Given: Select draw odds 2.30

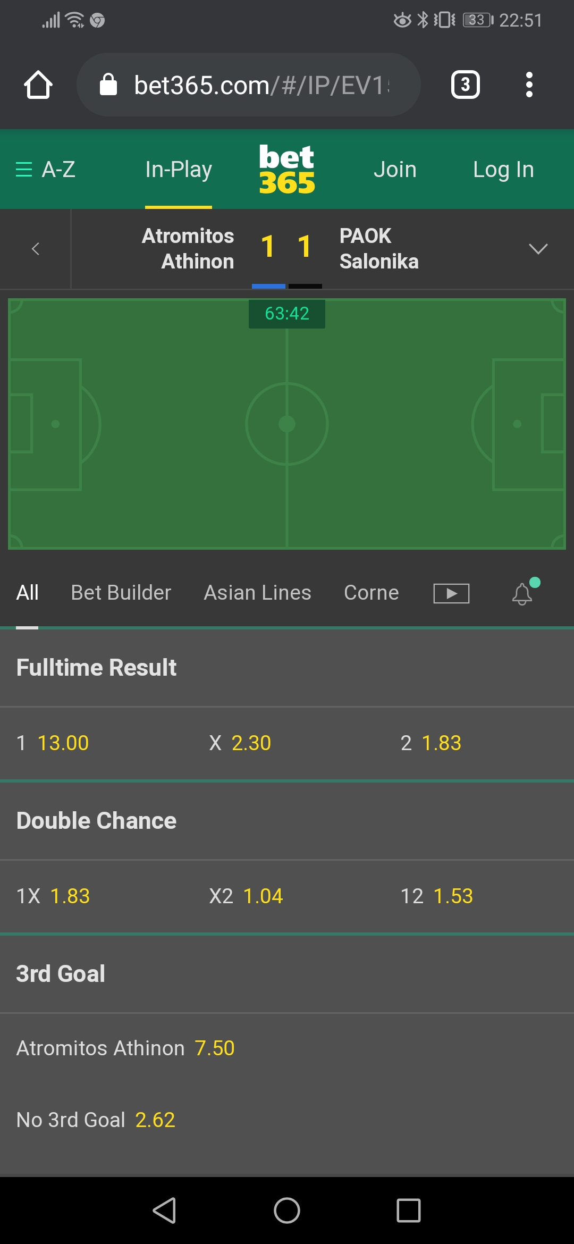Looking at the screenshot, I should coord(240,743).
